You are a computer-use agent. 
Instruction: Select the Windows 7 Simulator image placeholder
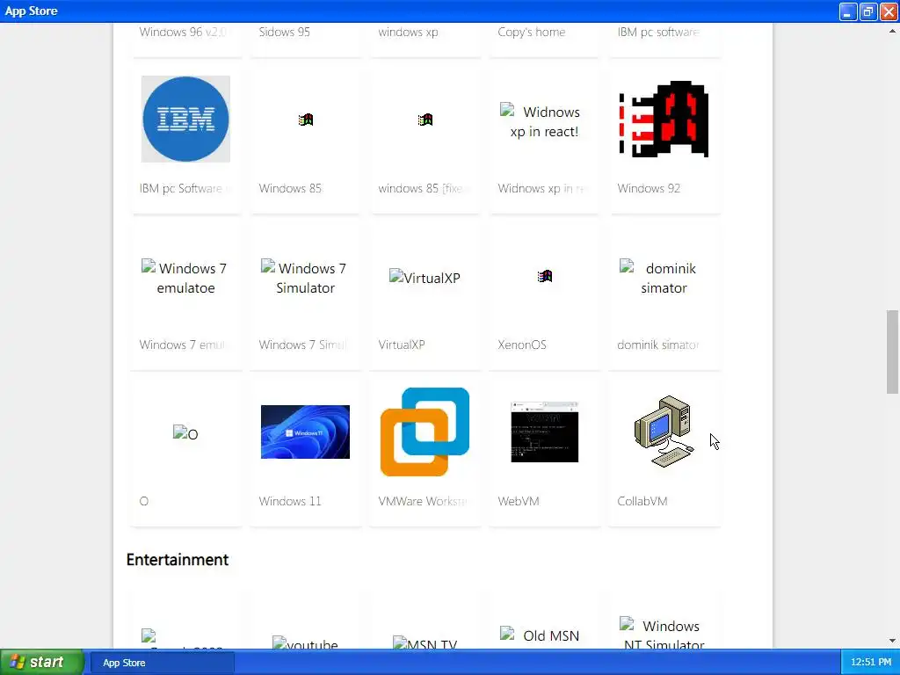pyautogui.click(x=305, y=277)
